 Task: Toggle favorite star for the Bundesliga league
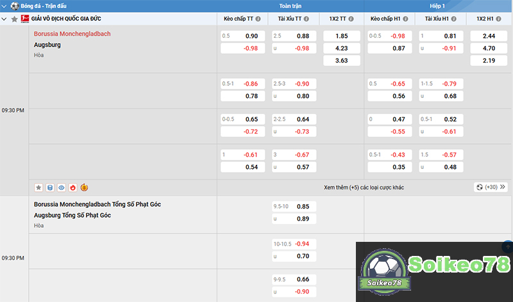[x=14, y=19]
